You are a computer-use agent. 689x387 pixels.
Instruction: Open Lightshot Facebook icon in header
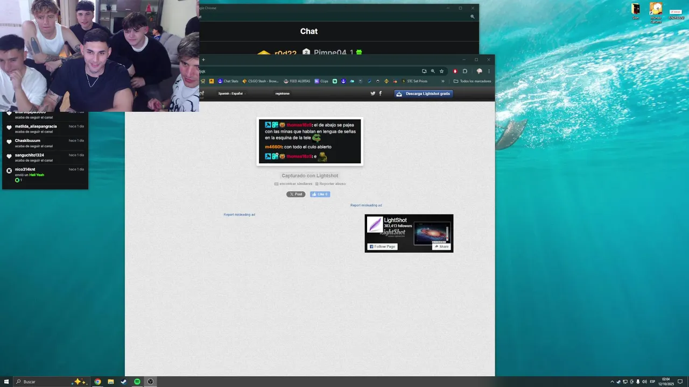tap(381, 94)
